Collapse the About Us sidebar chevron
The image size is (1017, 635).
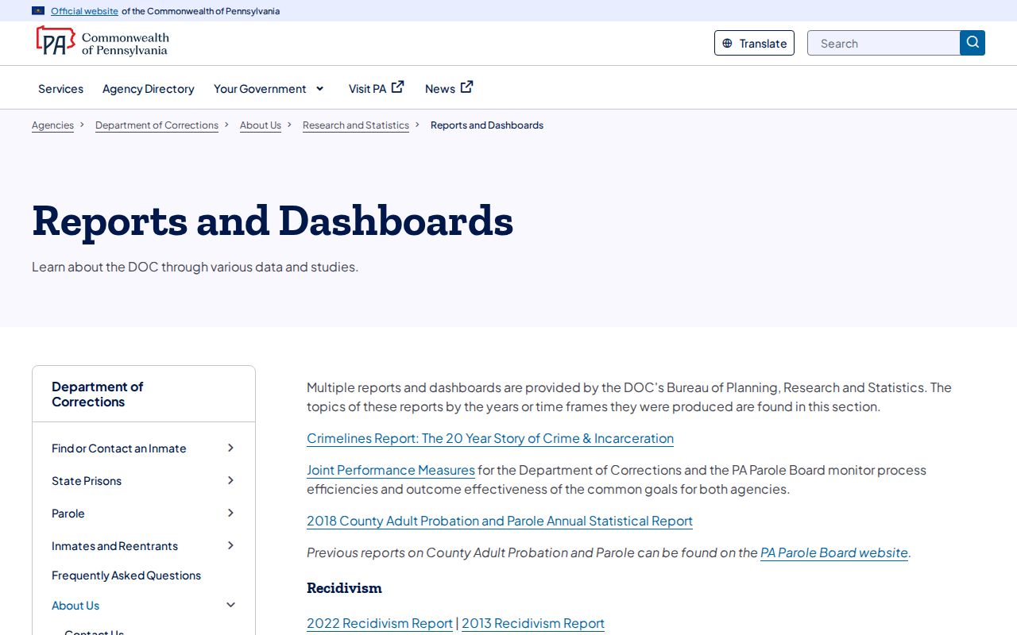tap(230, 605)
